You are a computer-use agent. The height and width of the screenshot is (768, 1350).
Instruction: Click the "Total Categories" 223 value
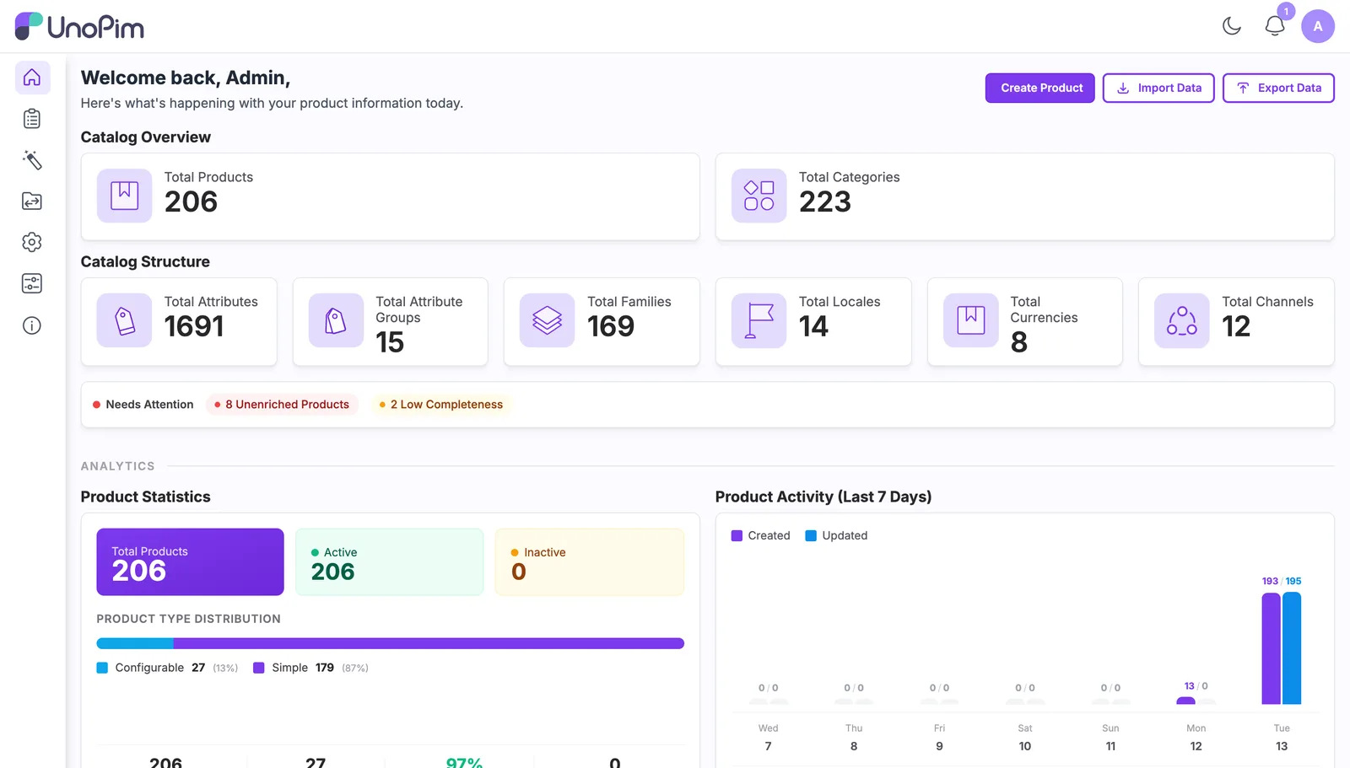pos(825,202)
